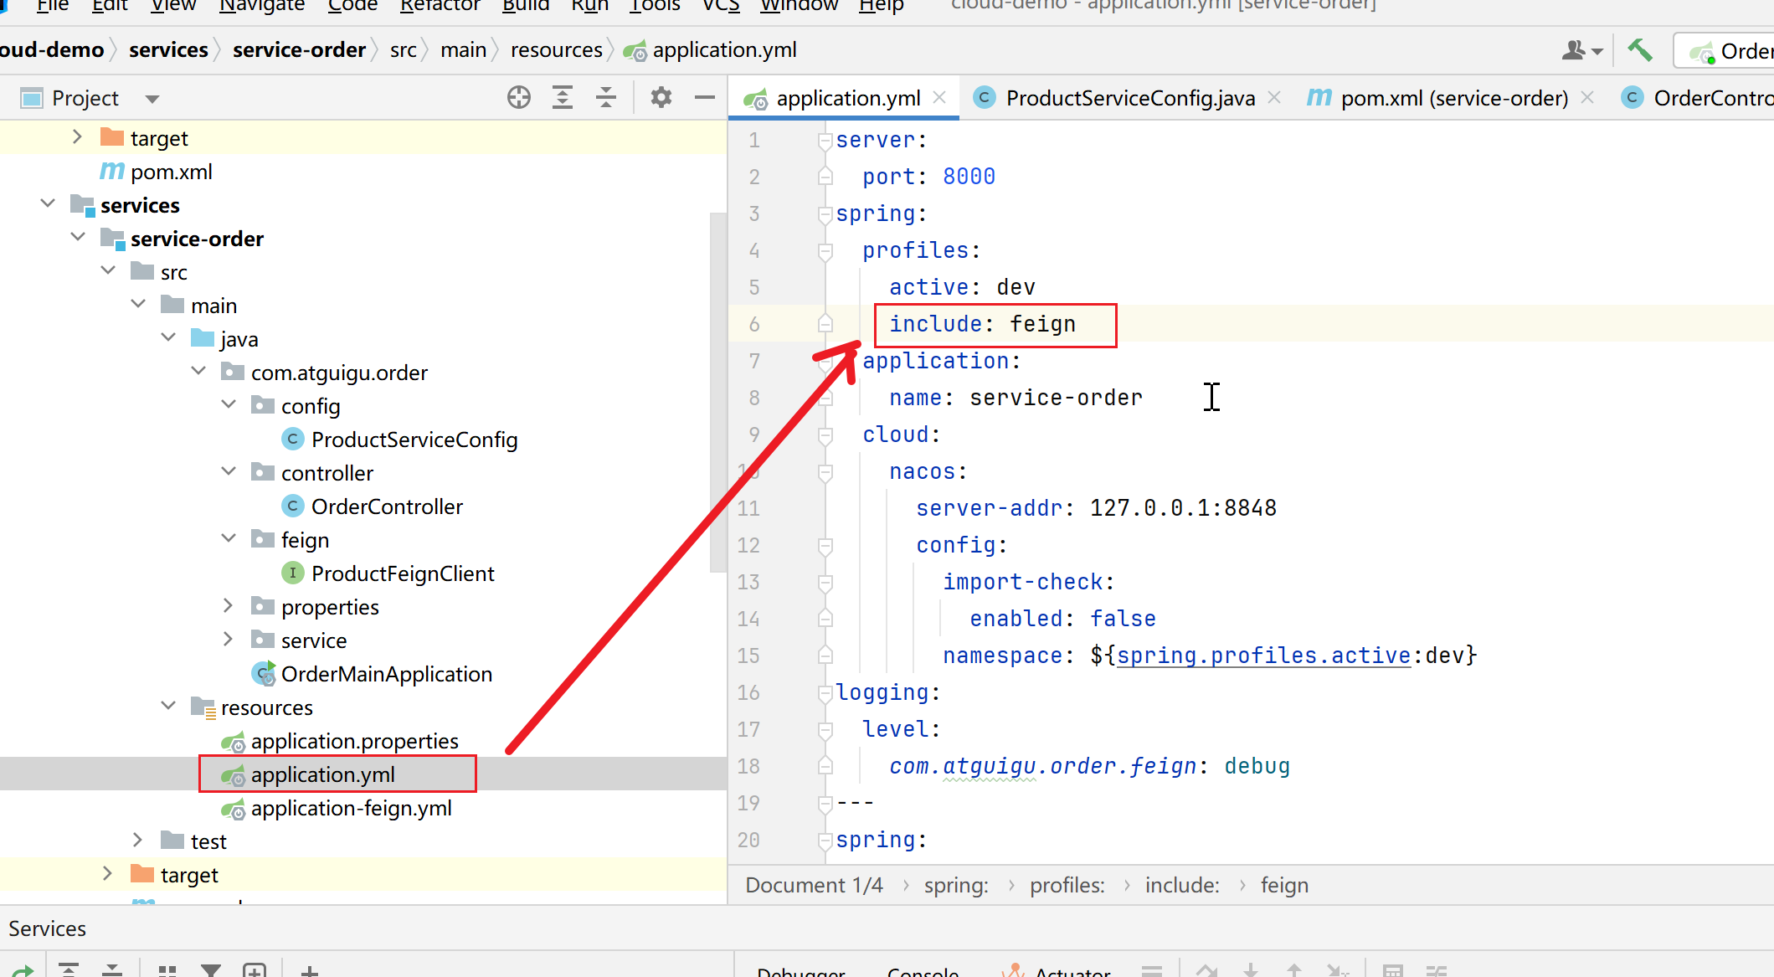Collapse the service-order module node
Viewport: 1774px width, 977px height.
[x=78, y=238]
